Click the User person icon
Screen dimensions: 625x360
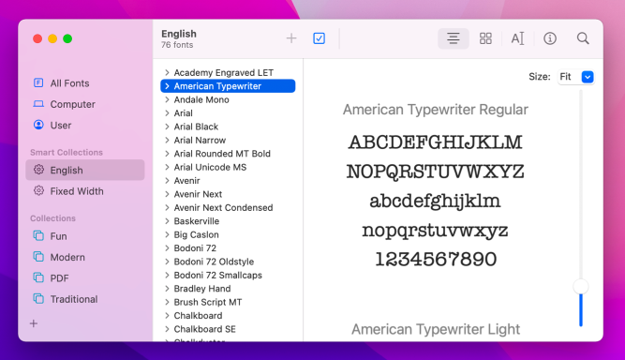coord(38,125)
